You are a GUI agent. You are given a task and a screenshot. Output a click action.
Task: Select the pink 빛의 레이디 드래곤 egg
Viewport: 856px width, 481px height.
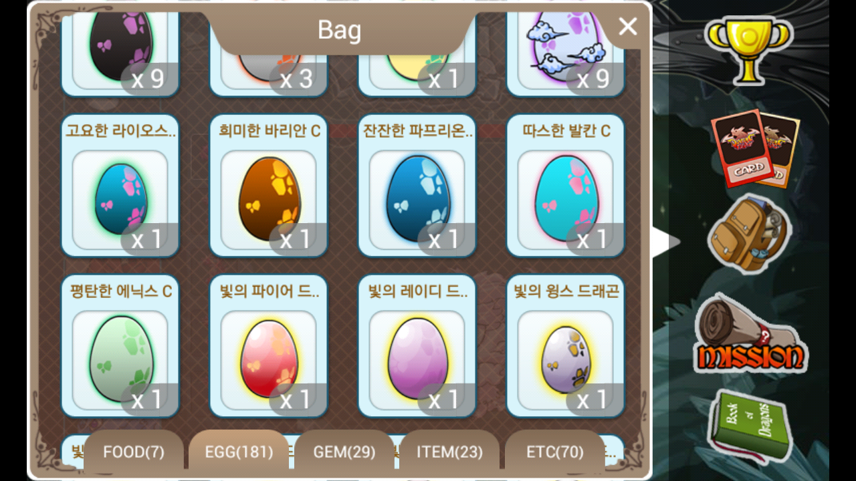417,346
